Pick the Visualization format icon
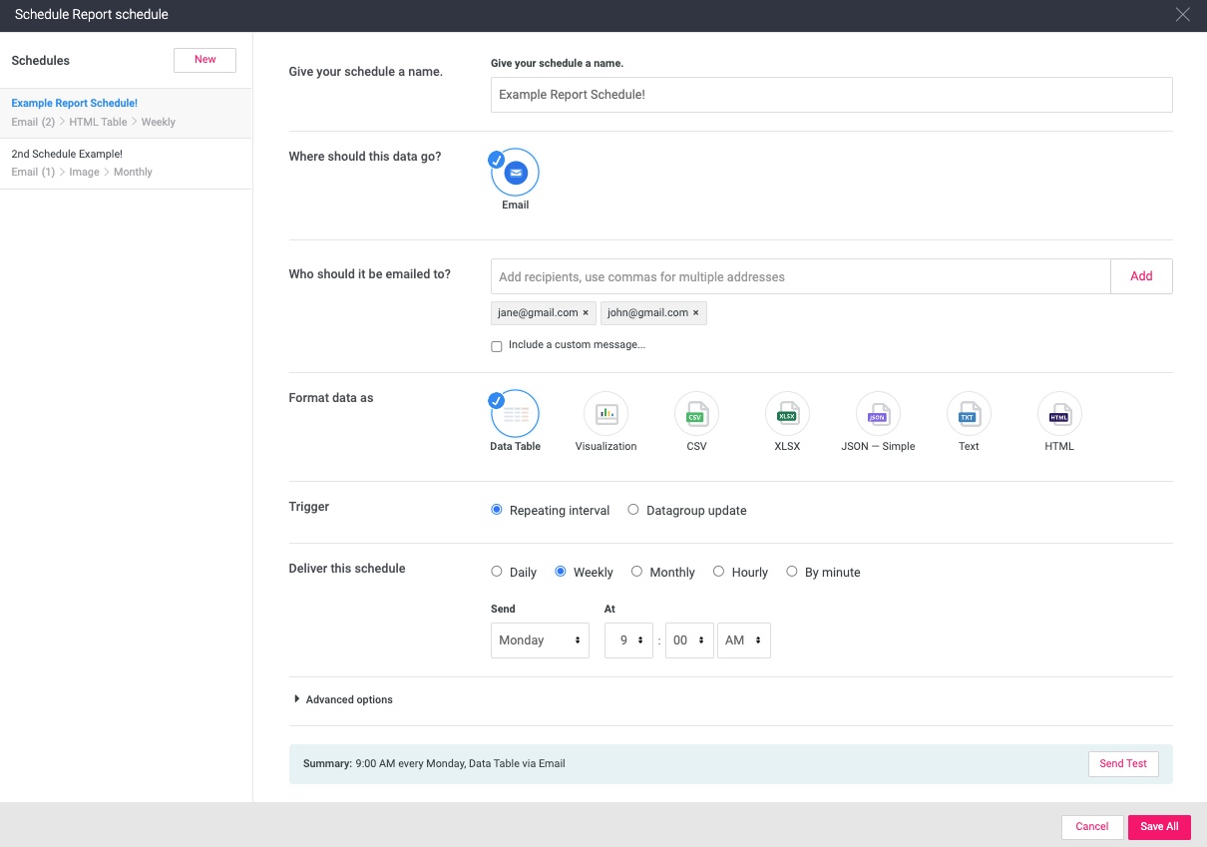Viewport: 1207px width, 847px height. point(605,413)
